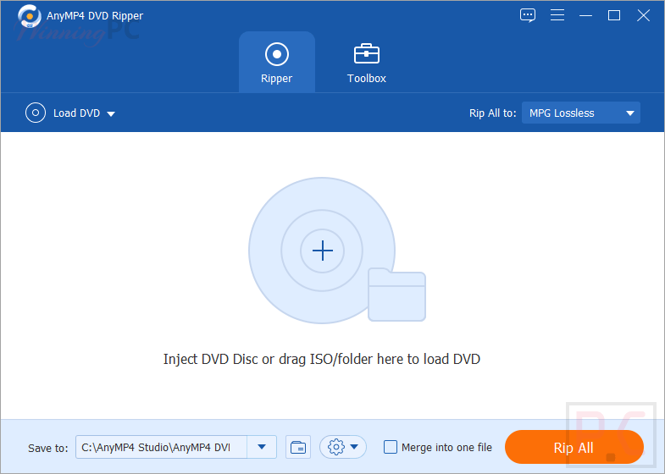Viewport: 665px width, 474px height.
Task: Open the Ripper tab
Action: 276,63
